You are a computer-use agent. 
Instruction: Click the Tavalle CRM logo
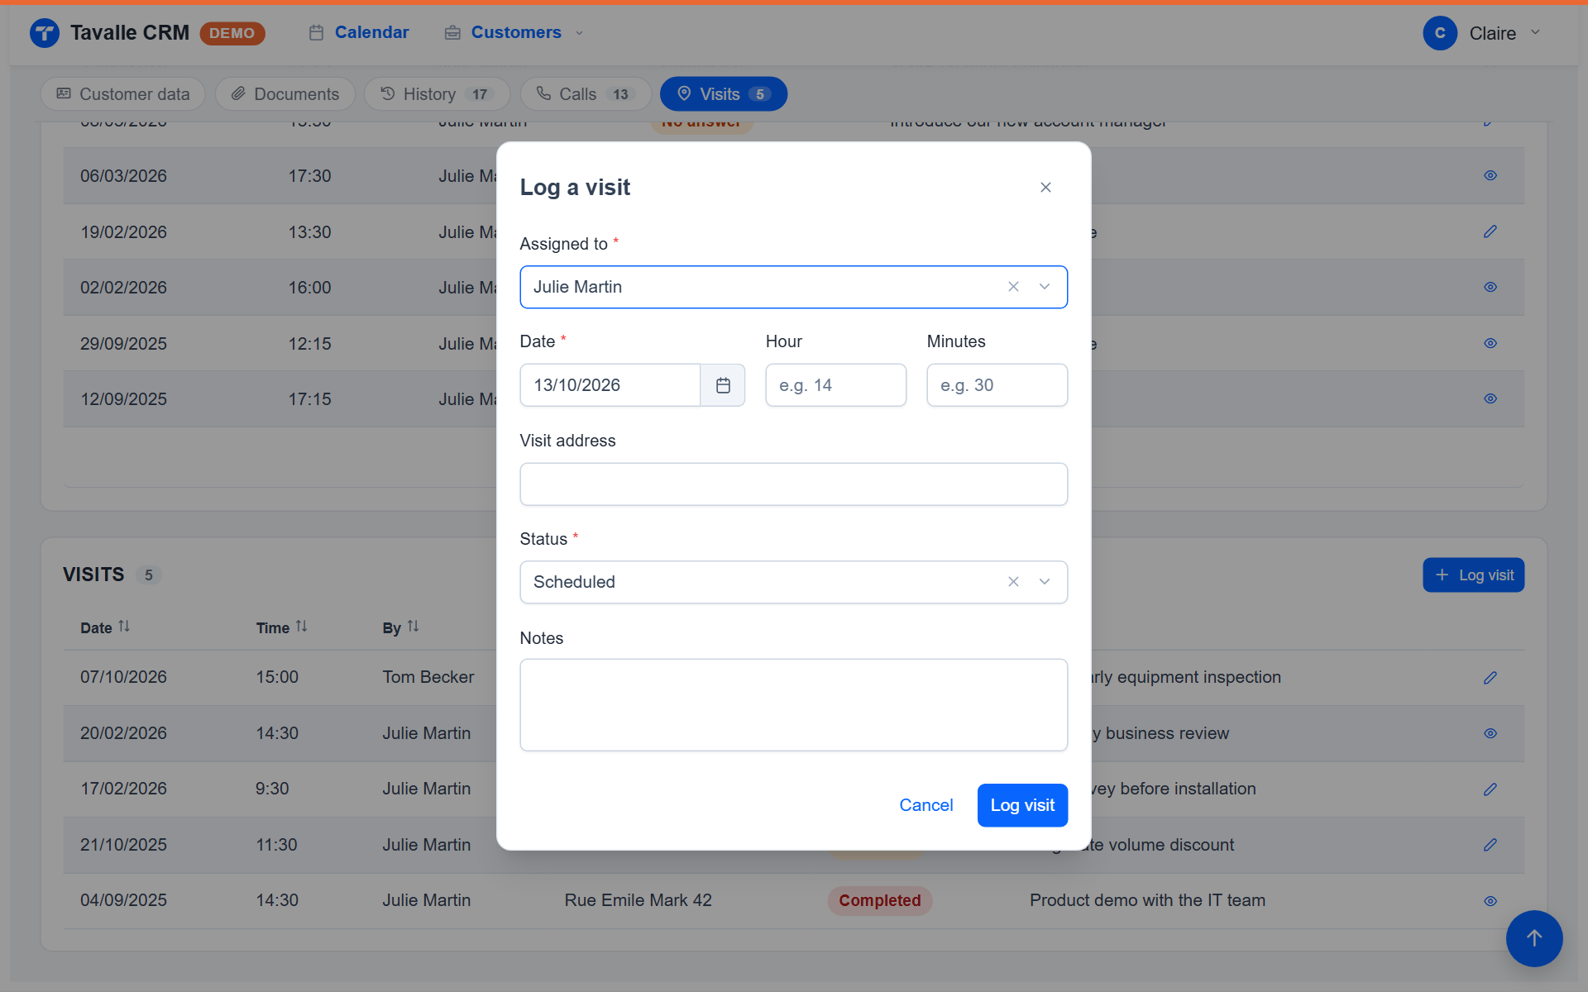(45, 33)
